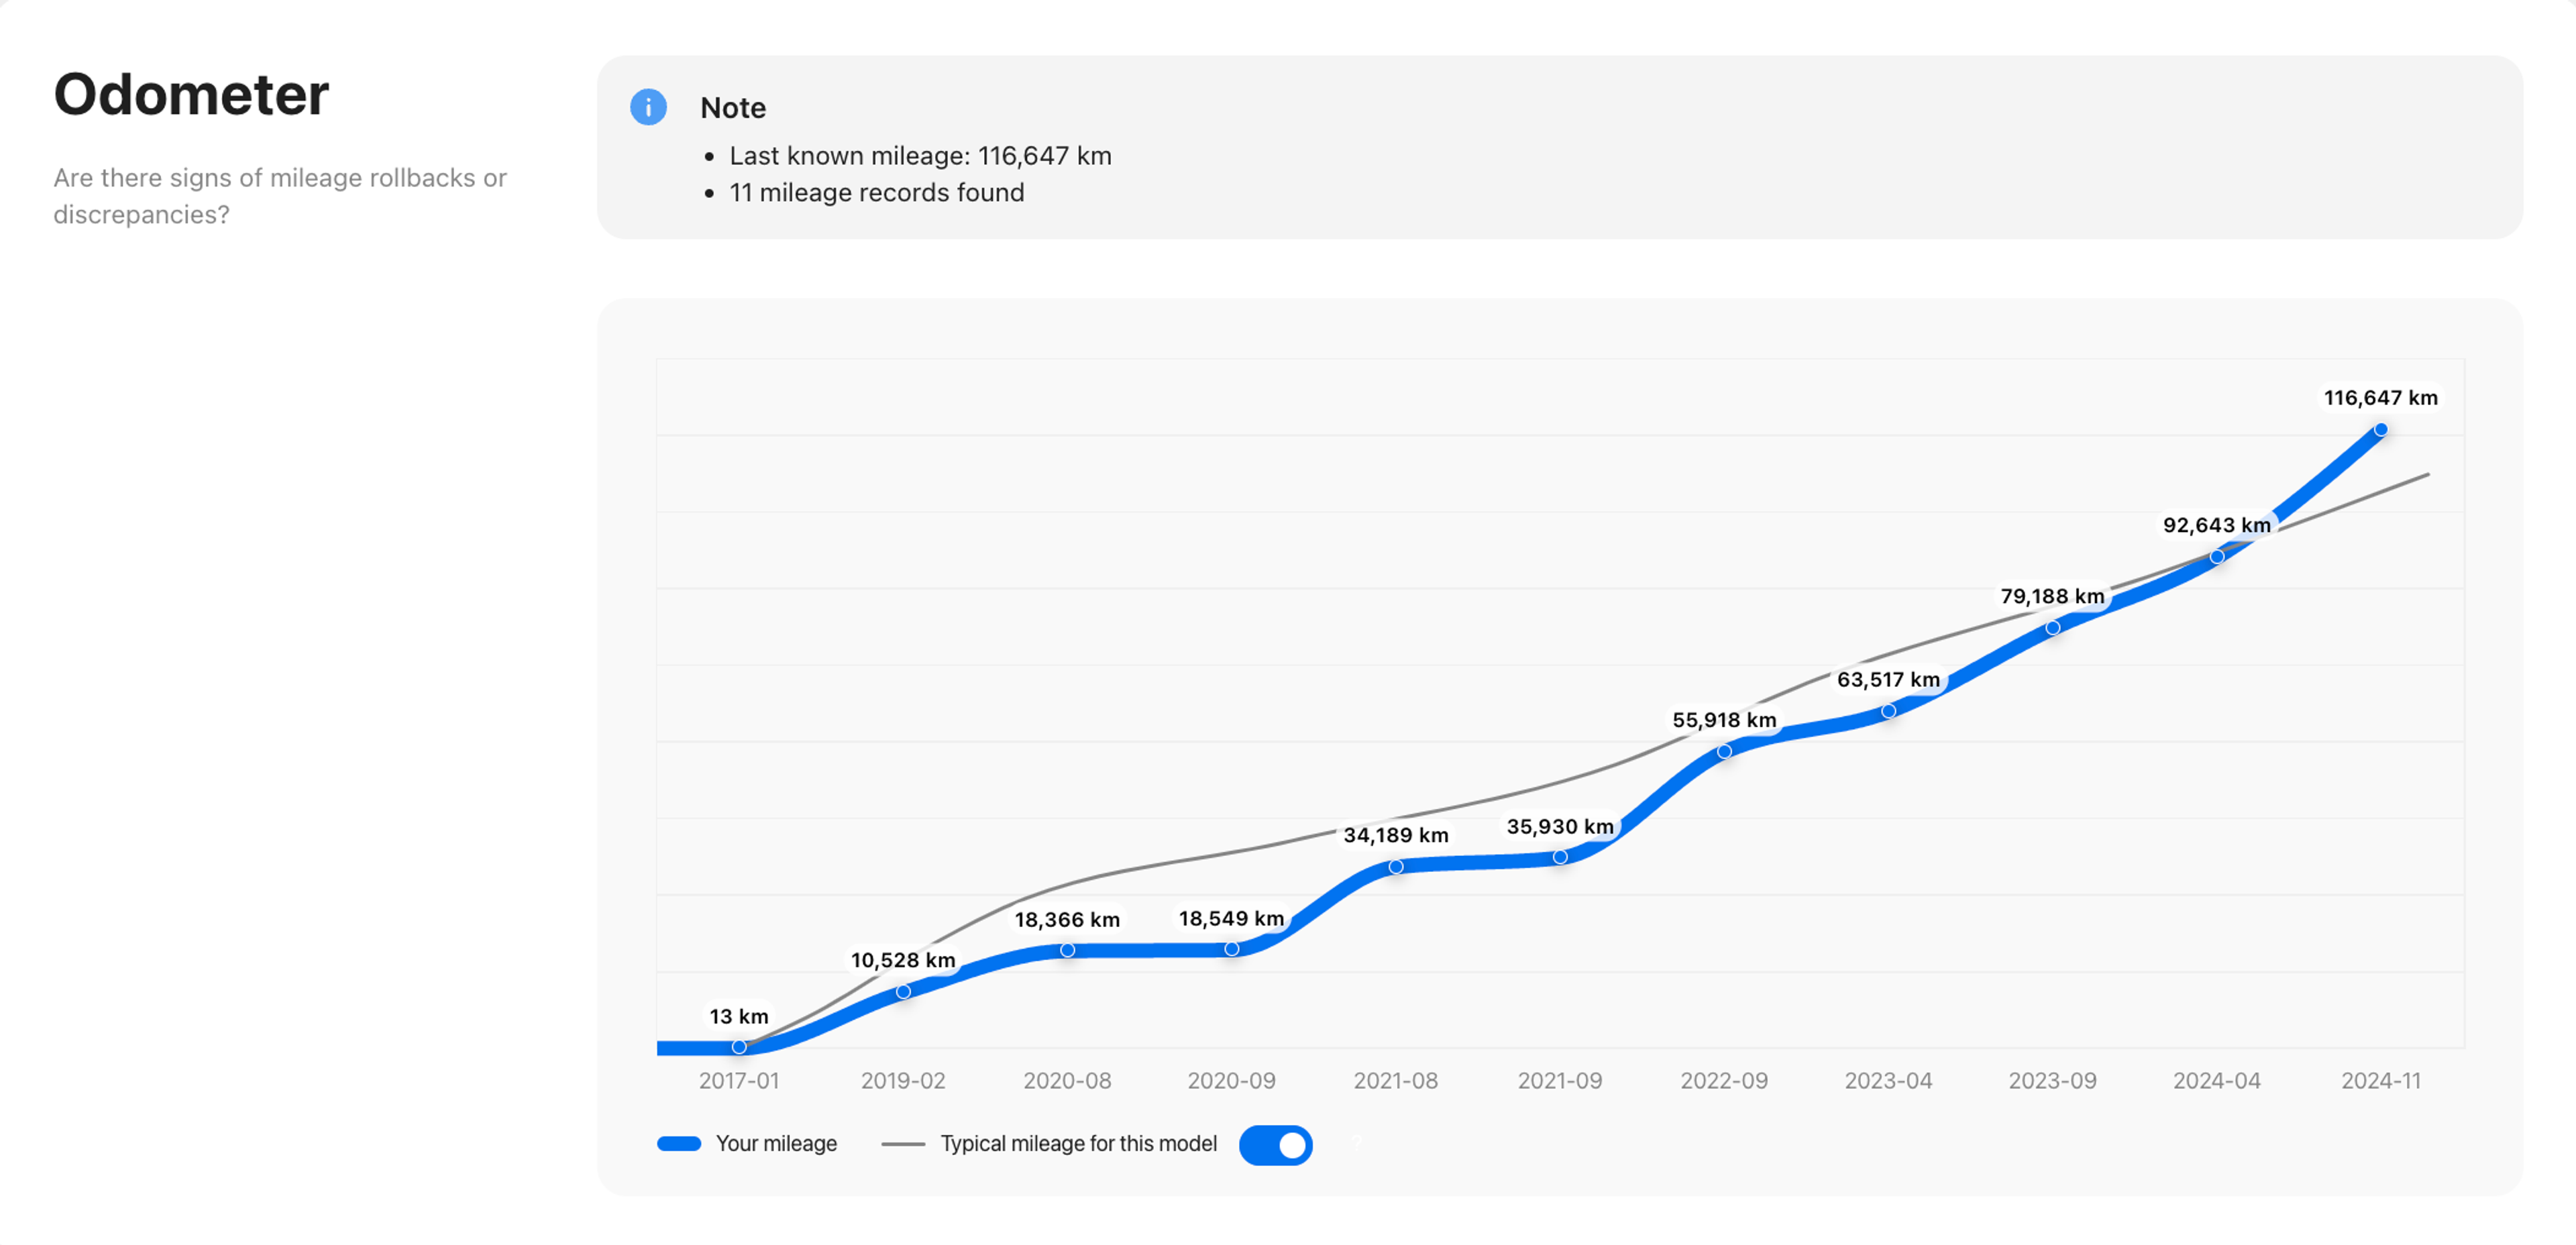
Task: Click the 18,549 km data point marker
Action: click(1231, 948)
